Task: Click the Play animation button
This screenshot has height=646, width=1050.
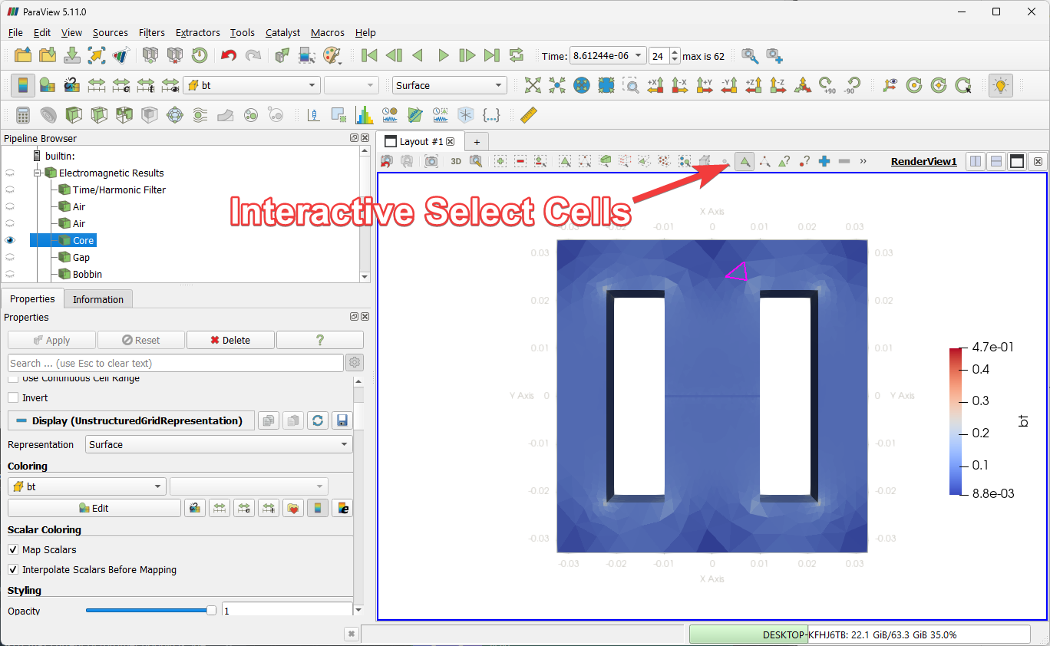Action: pos(443,55)
